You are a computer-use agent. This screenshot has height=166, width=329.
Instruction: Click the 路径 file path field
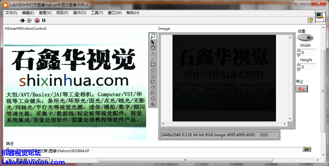point(153,151)
